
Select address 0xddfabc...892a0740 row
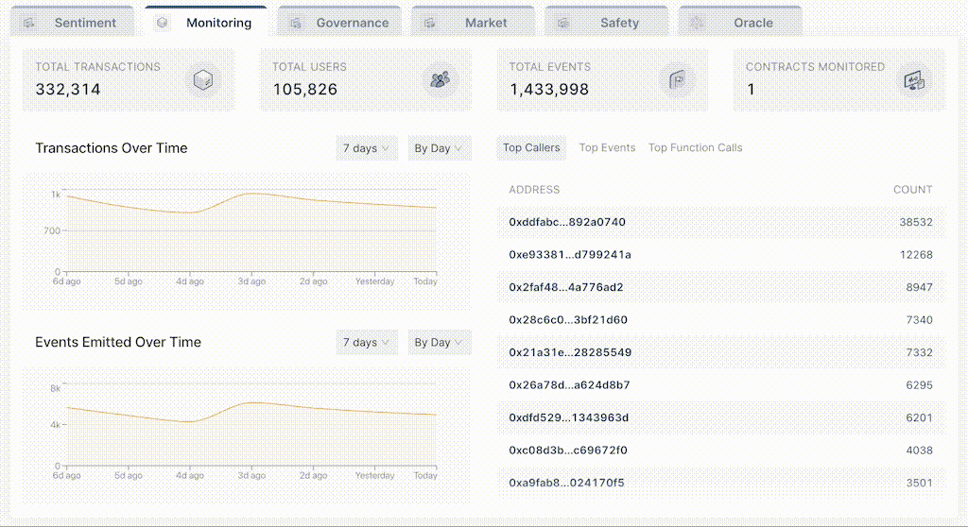pos(721,222)
